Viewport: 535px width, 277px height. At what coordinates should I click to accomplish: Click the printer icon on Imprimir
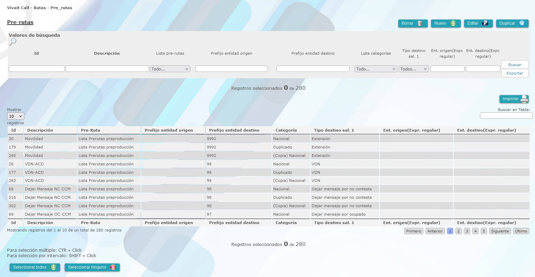[525, 99]
